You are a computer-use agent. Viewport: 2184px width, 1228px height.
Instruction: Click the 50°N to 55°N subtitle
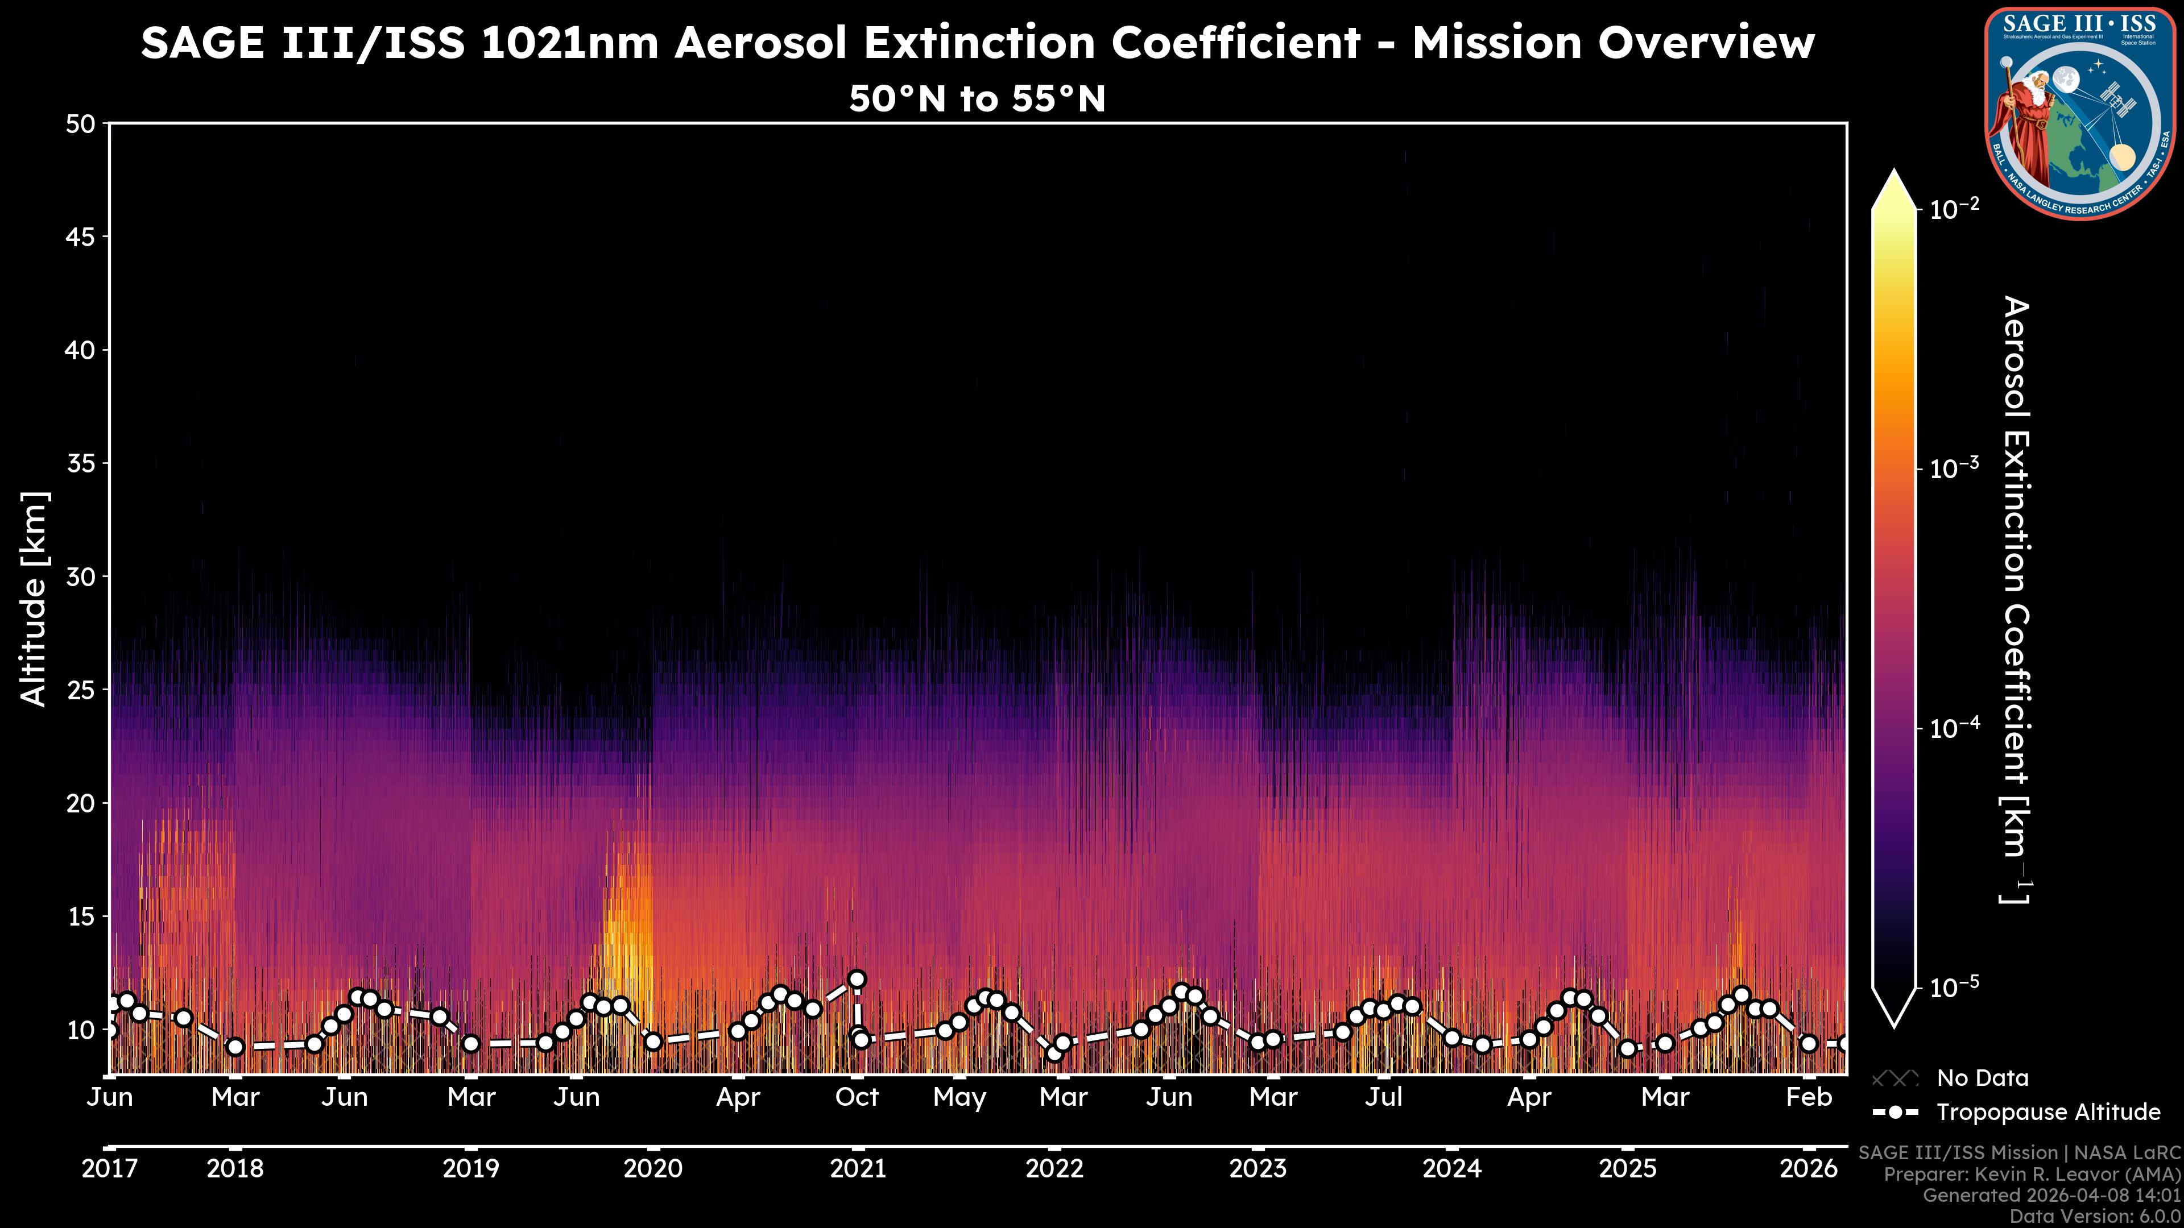pyautogui.click(x=977, y=98)
